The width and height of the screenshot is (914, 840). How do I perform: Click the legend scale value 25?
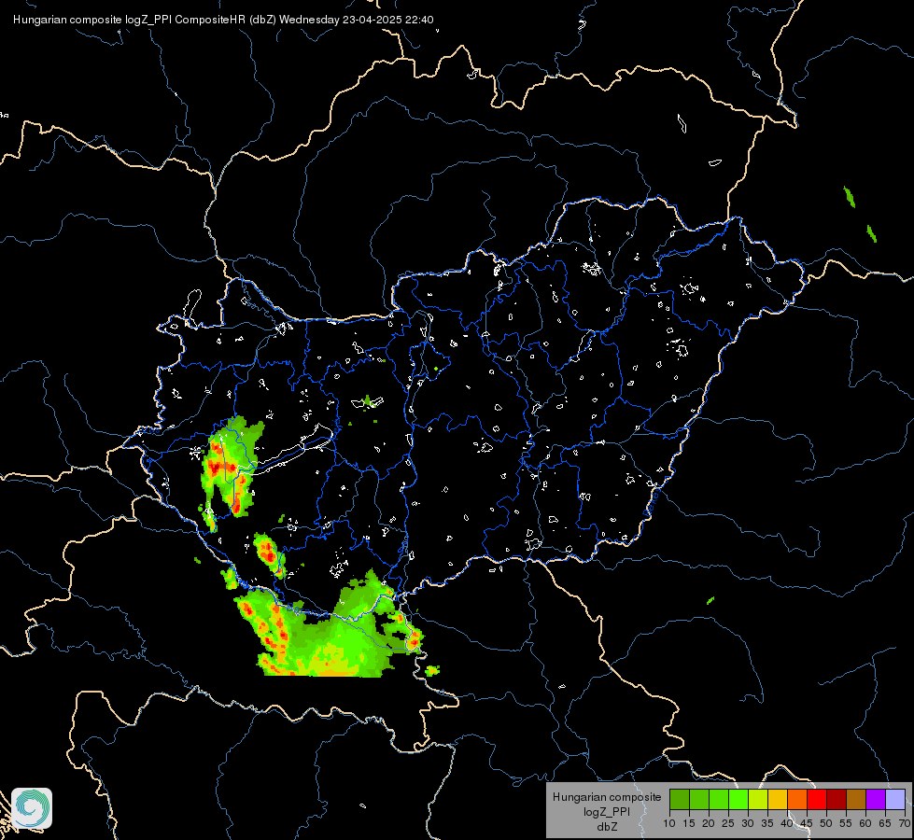pos(728,823)
